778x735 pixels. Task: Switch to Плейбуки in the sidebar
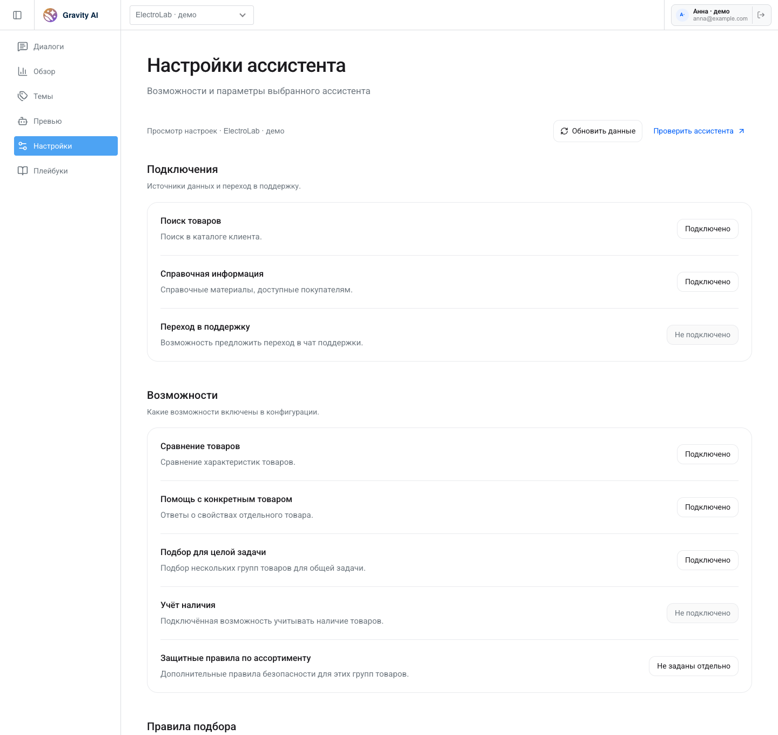66,171
